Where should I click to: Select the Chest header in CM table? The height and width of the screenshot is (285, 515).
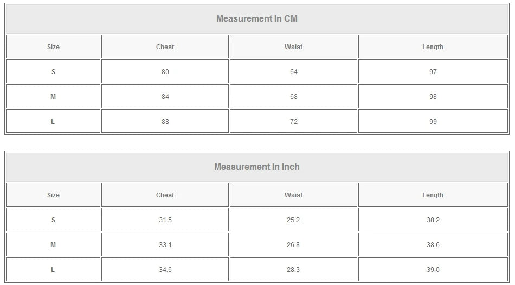pyautogui.click(x=165, y=47)
